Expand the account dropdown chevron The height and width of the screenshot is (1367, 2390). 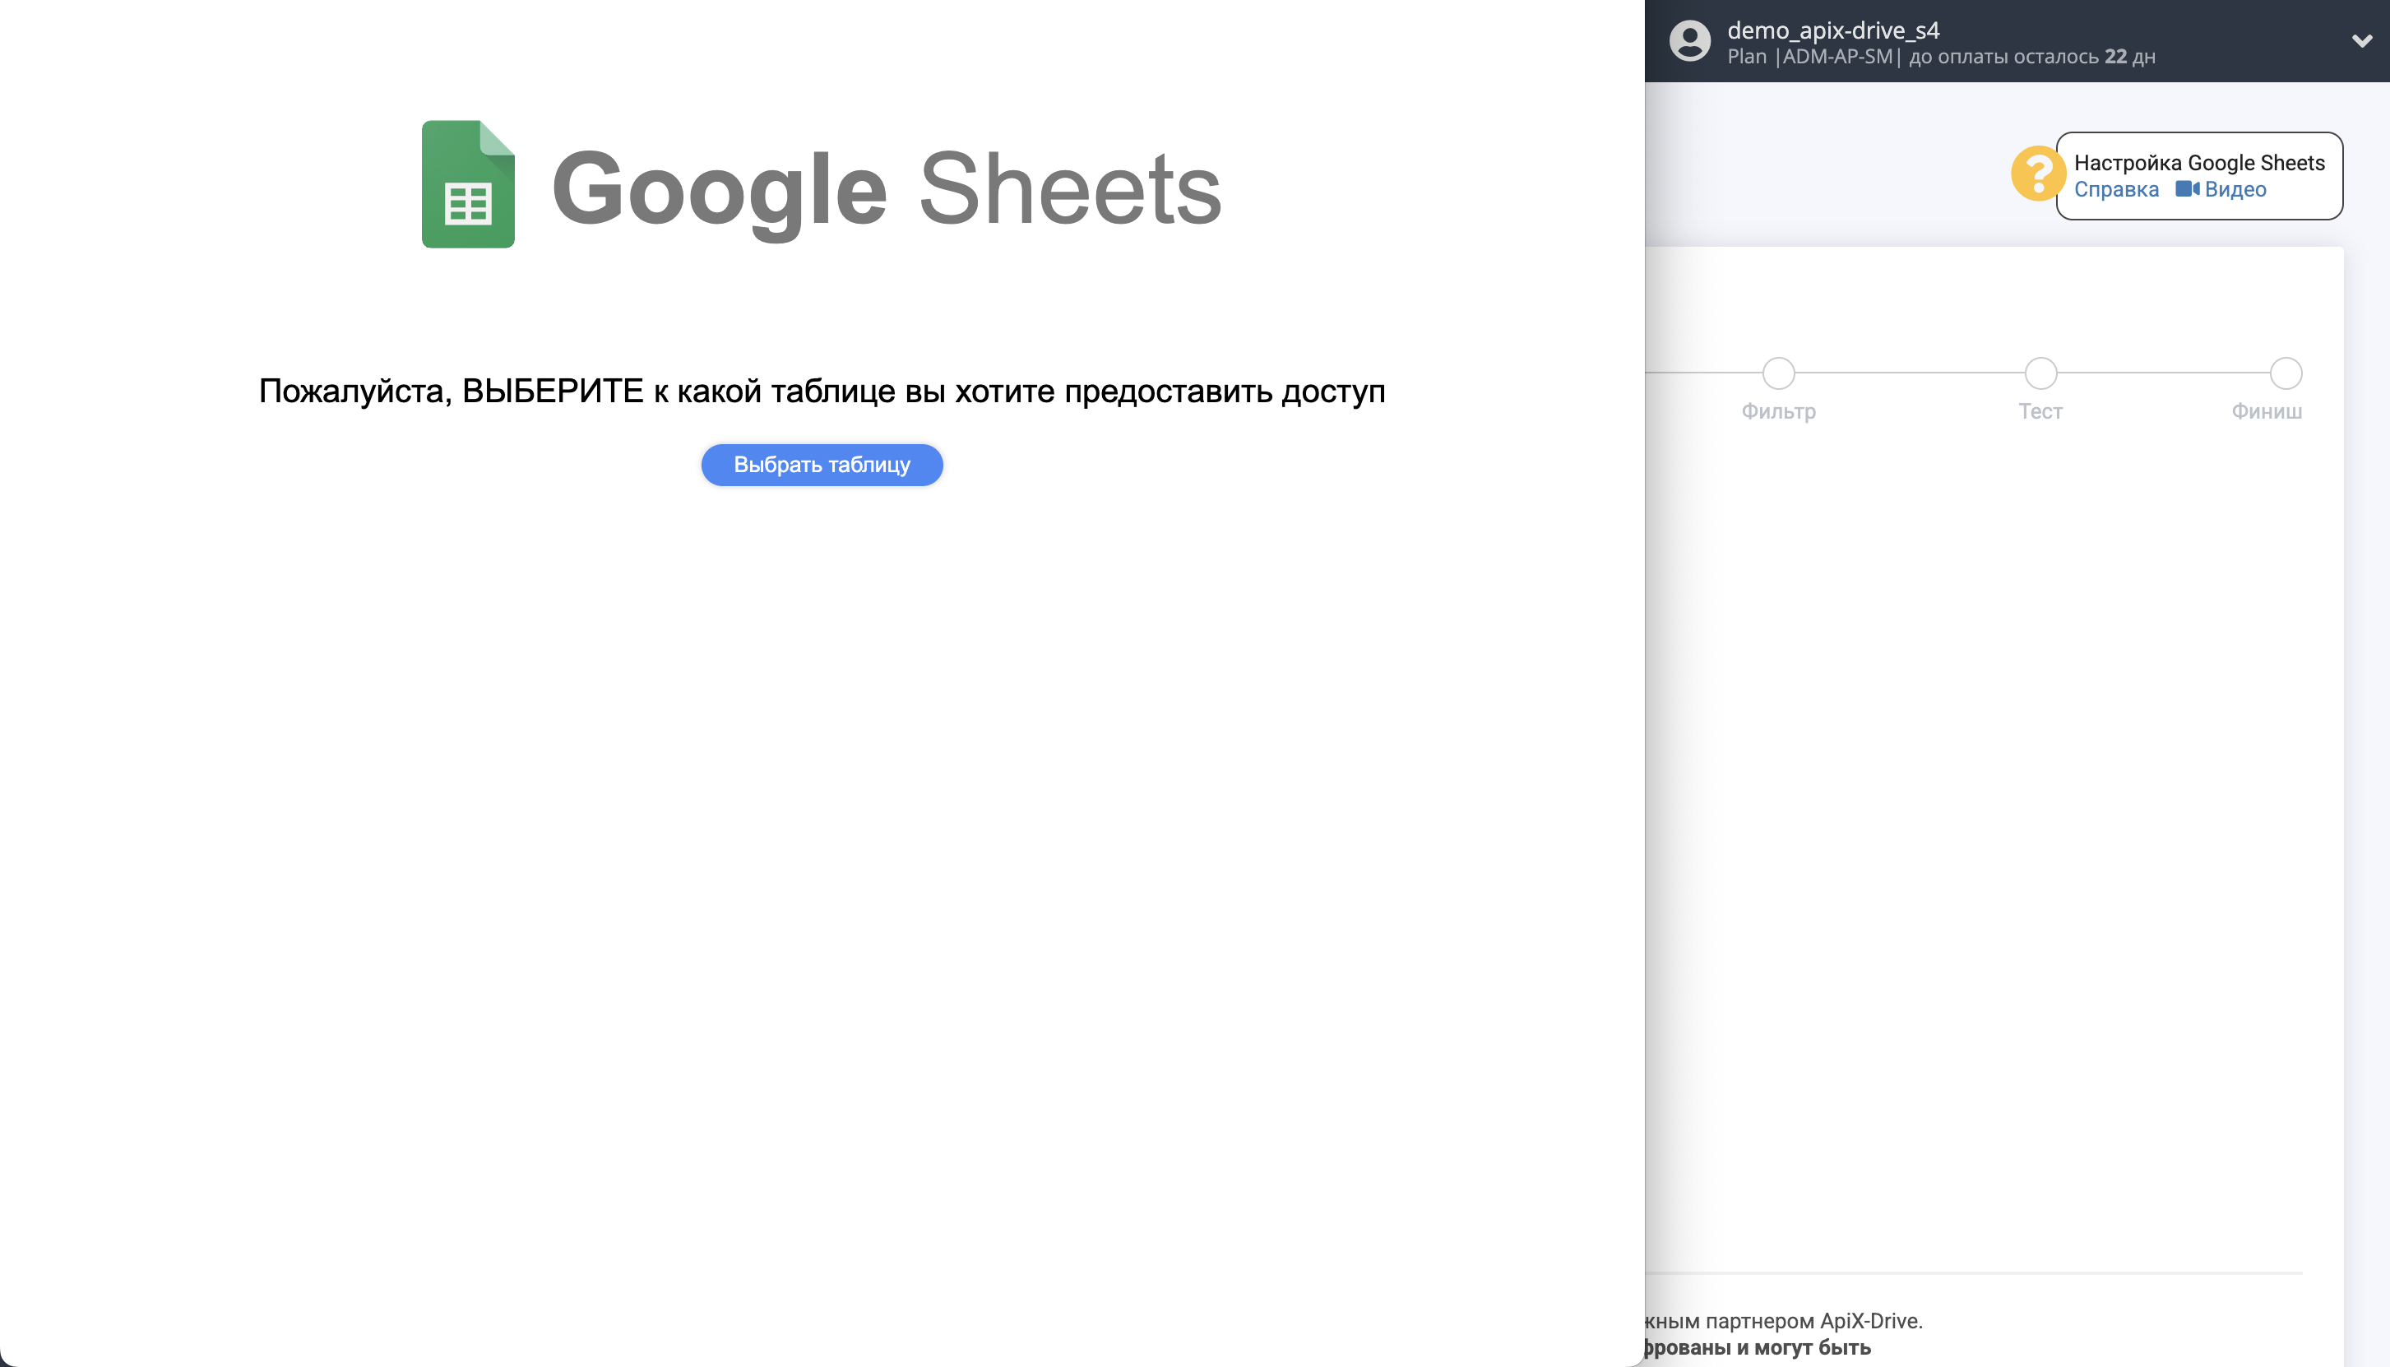tap(2361, 41)
